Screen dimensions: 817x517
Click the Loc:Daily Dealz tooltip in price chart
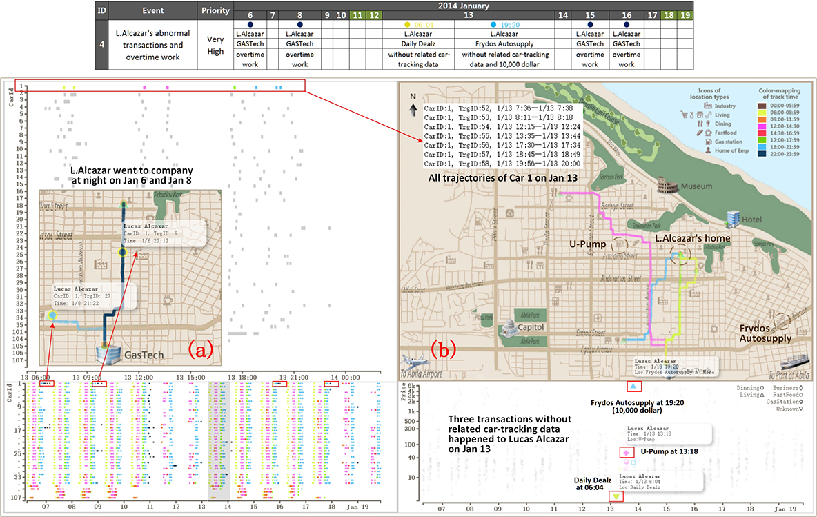660,482
